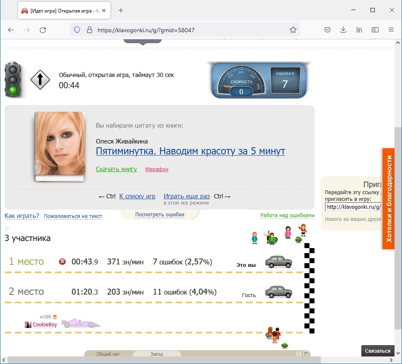402x364 pixels.
Task: Open CookieBoy's profile link
Action: click(x=45, y=325)
